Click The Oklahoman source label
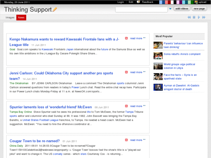This screenshot has width=211, height=158. pyautogui.click(x=19, y=83)
